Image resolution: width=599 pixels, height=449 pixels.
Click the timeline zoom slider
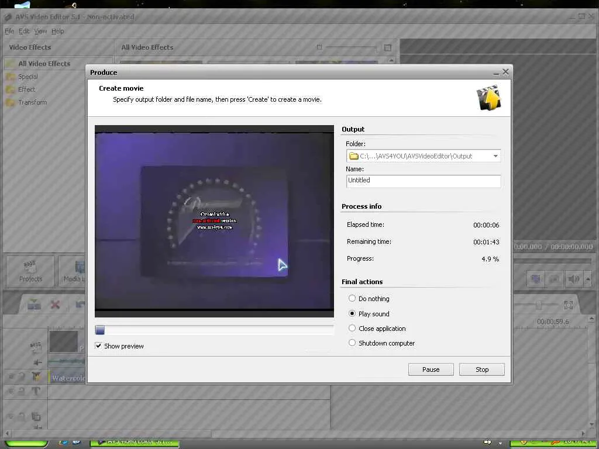(538, 305)
